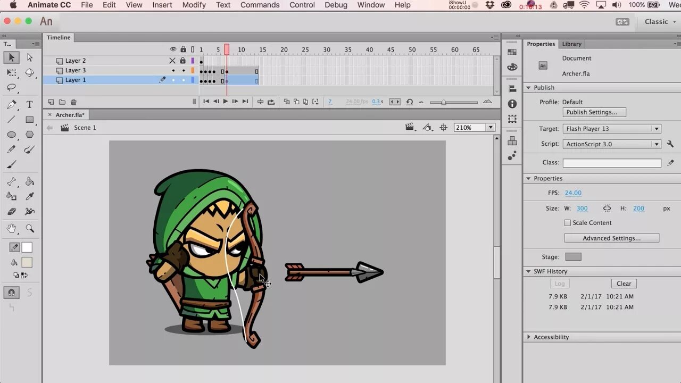The image size is (681, 383).
Task: Go to the first frame
Action: [206, 102]
